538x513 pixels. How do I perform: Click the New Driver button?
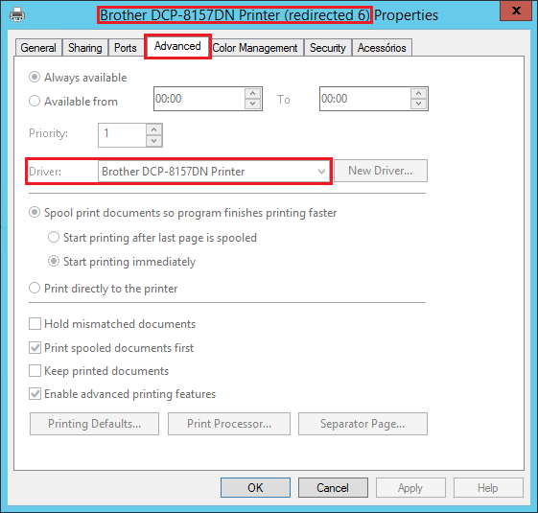381,171
